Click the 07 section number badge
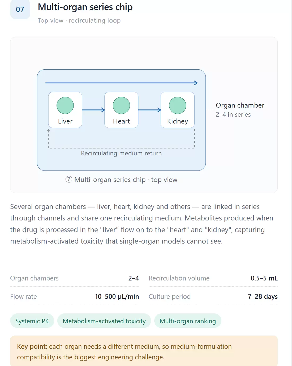 pyautogui.click(x=20, y=9)
